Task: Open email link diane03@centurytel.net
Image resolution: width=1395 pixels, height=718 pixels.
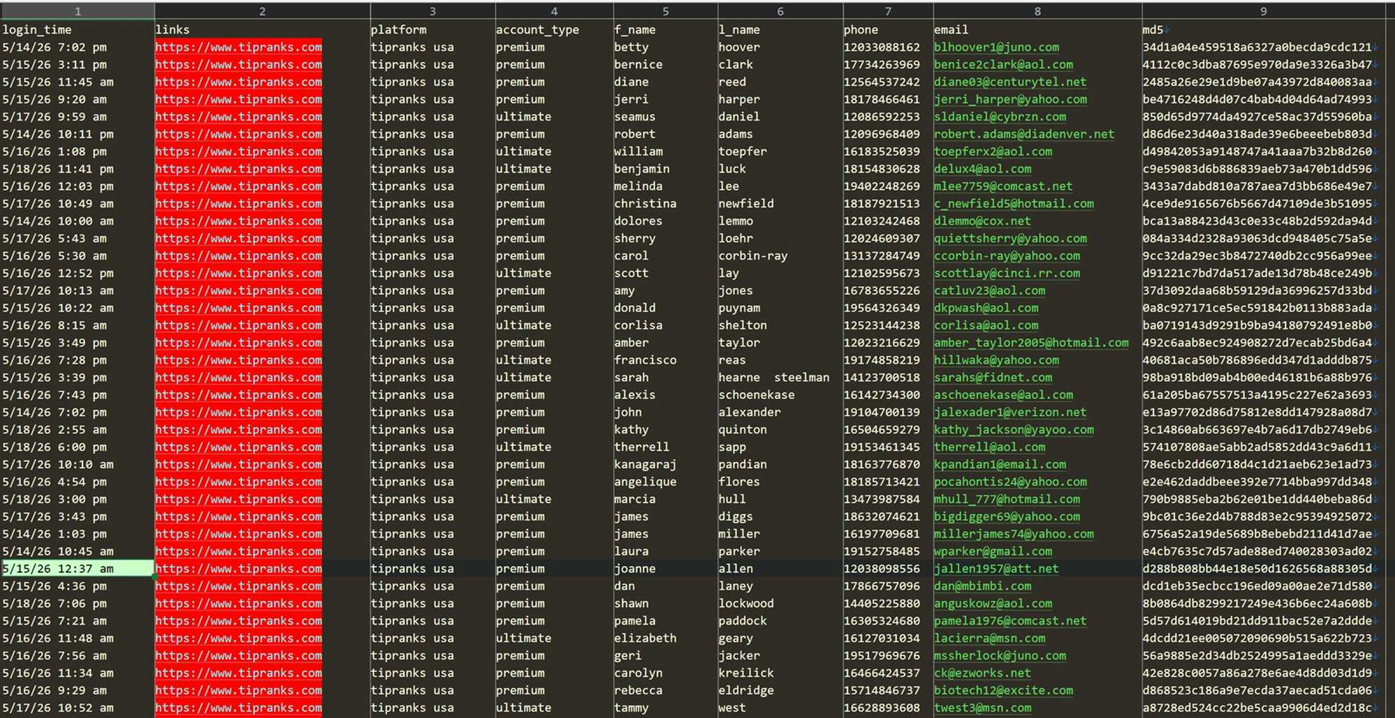Action: pyautogui.click(x=1010, y=82)
